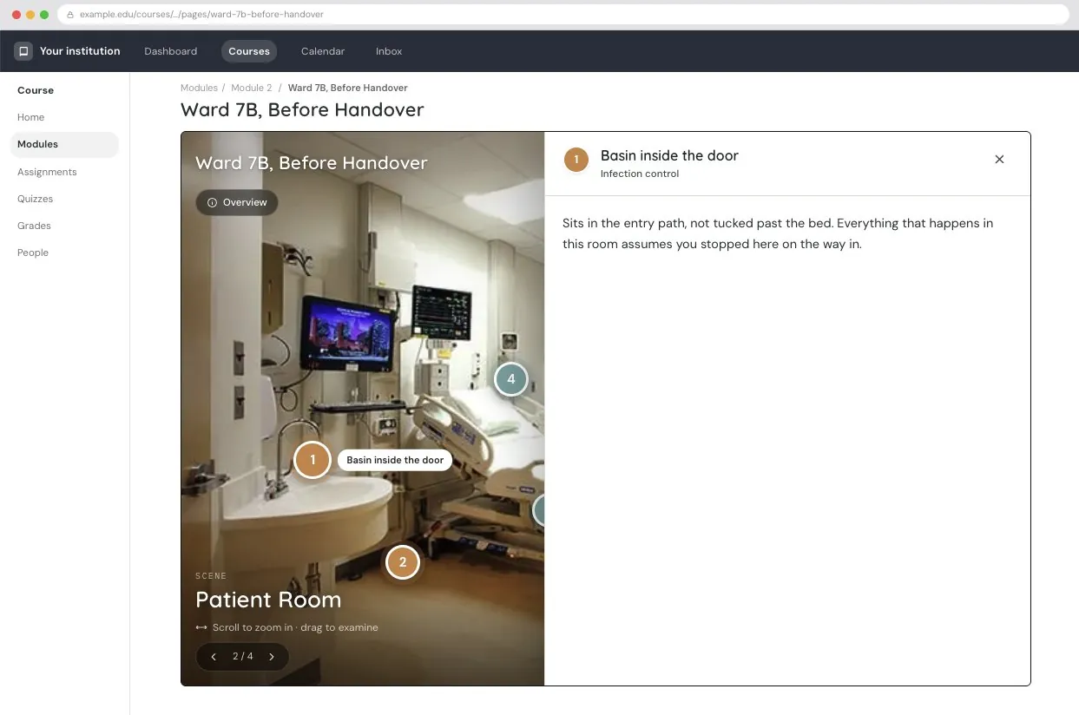Click the 'Basin inside the door' hotspot label

click(395, 460)
